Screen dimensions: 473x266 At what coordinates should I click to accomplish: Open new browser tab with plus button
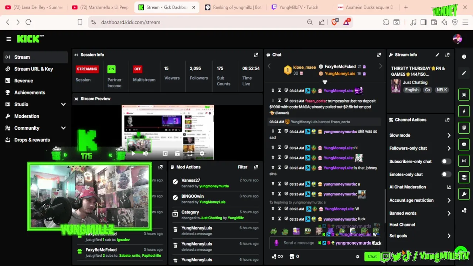[406, 7]
